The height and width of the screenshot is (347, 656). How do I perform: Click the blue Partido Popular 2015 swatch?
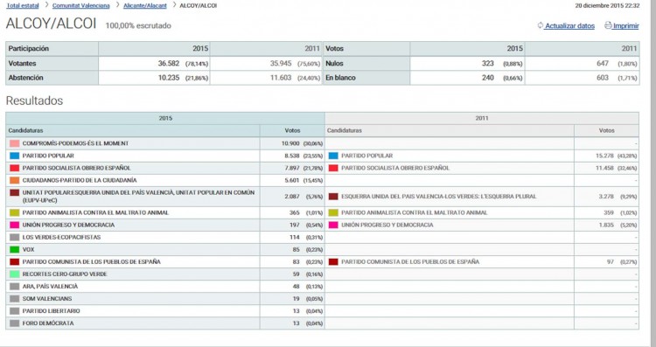15,156
